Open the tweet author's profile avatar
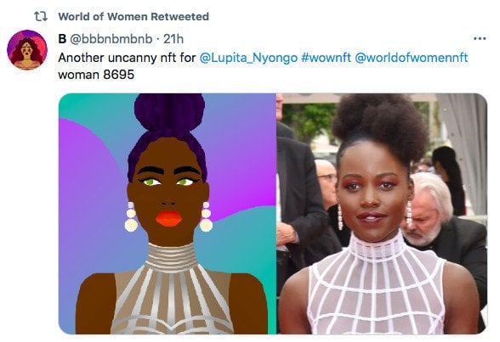Image resolution: width=500 pixels, height=342 pixels. [x=27, y=49]
